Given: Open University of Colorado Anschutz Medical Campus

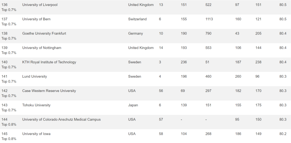Looking at the screenshot, I should [x=61, y=119].
